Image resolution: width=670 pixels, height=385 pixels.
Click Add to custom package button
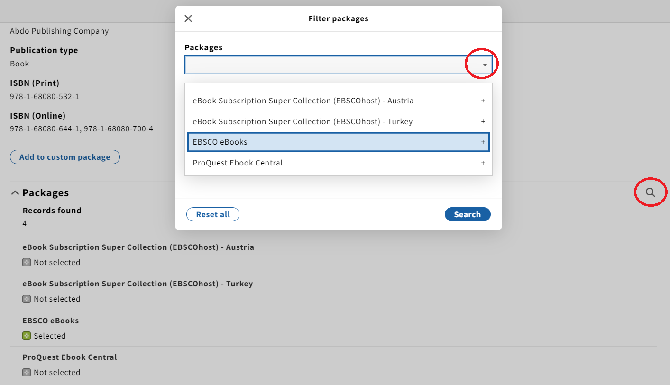click(x=65, y=157)
